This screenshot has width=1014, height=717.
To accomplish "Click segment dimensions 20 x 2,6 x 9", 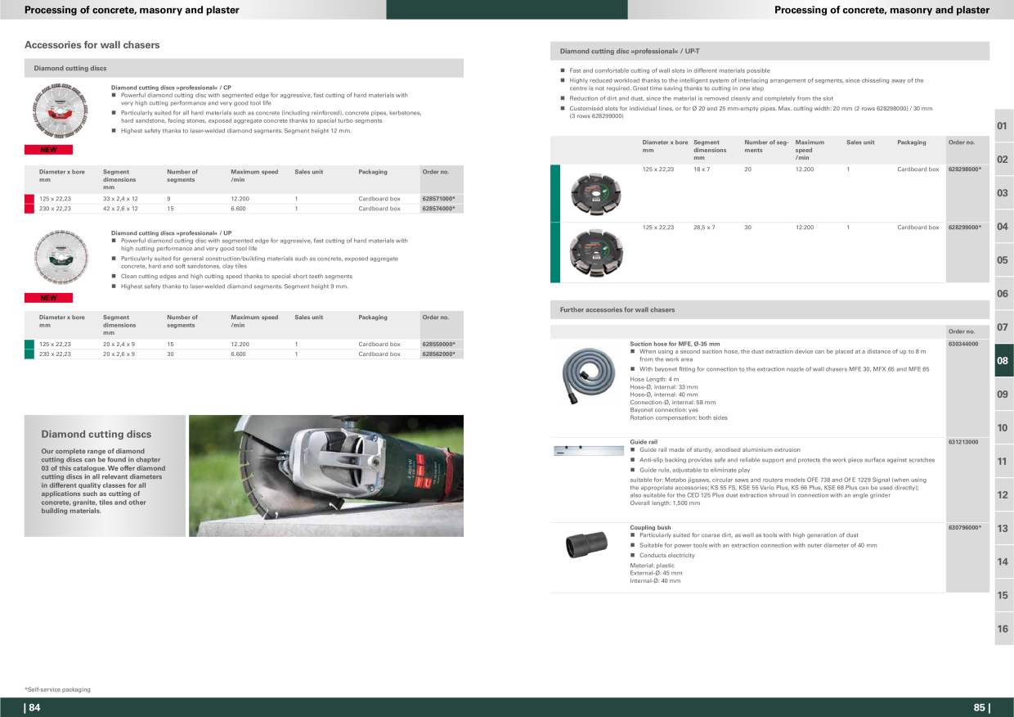I will tap(119, 354).
